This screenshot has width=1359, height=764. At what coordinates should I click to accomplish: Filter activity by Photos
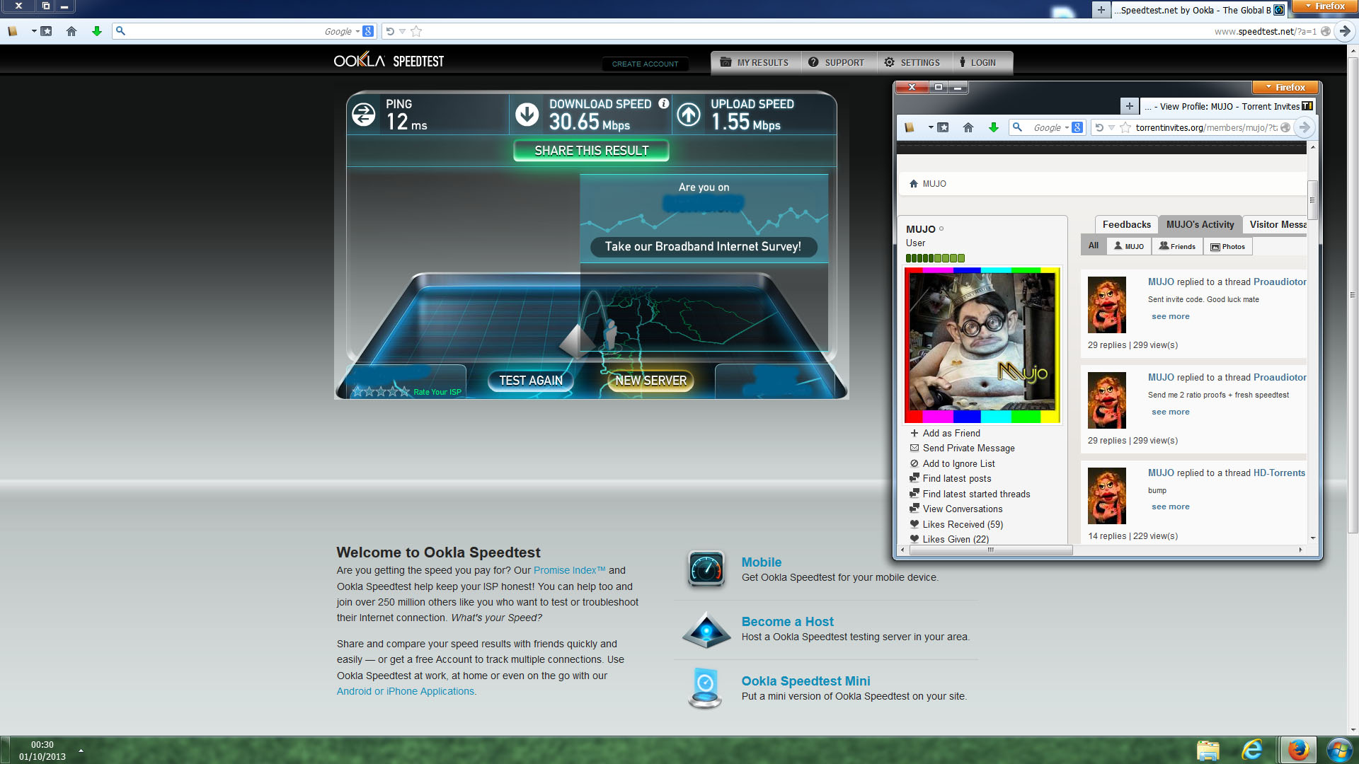(x=1227, y=246)
